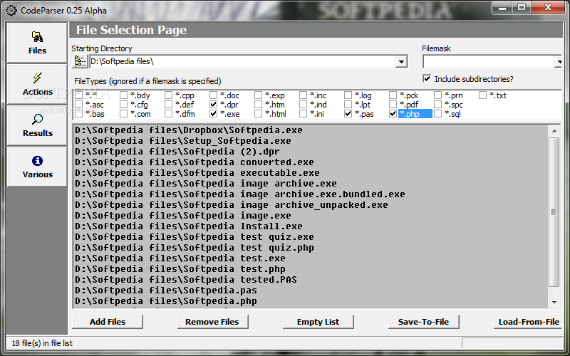Select Softpedia image archive.exe.bundled.exe entry
This screenshot has width=570, height=356.
coord(239,194)
